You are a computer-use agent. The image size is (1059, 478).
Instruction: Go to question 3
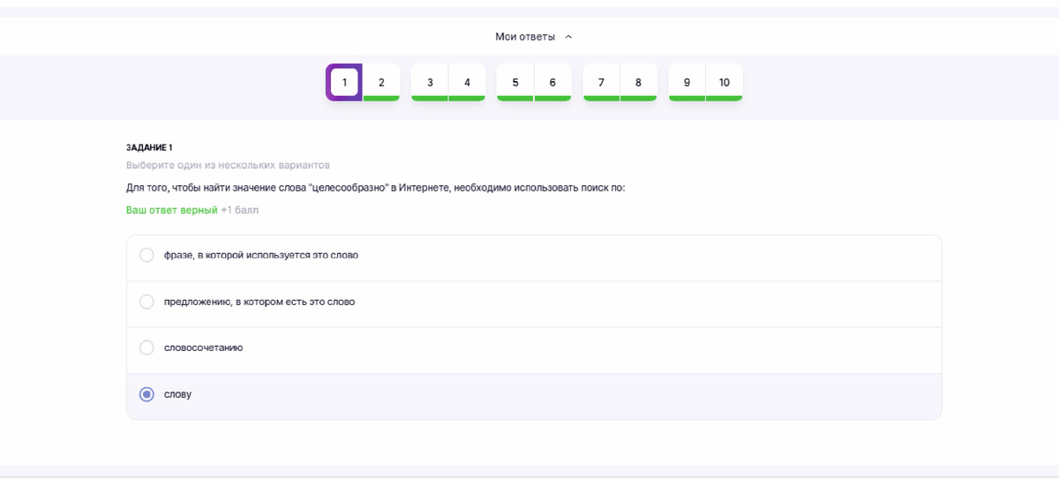(430, 83)
